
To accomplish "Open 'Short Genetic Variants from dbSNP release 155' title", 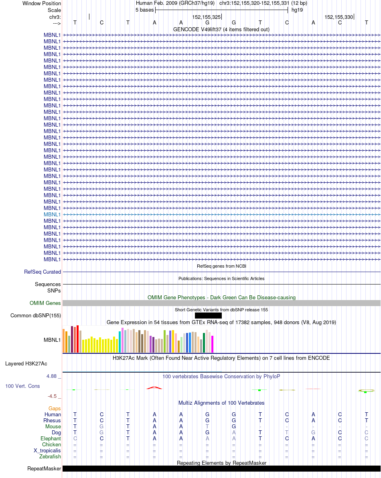I will click(221, 310).
